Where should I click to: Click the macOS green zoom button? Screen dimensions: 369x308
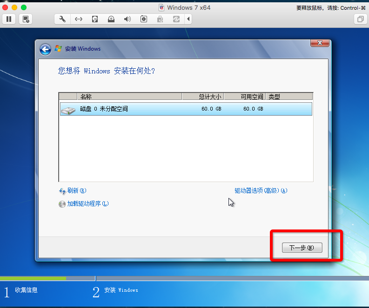click(24, 7)
